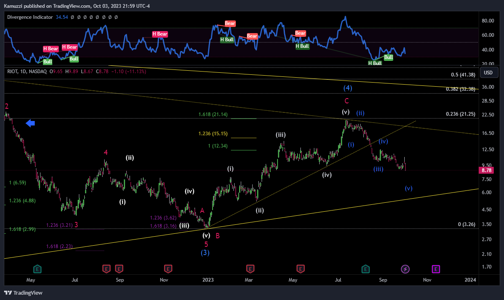Select the red B wave label
The height and width of the screenshot is (300, 504).
coord(218,235)
